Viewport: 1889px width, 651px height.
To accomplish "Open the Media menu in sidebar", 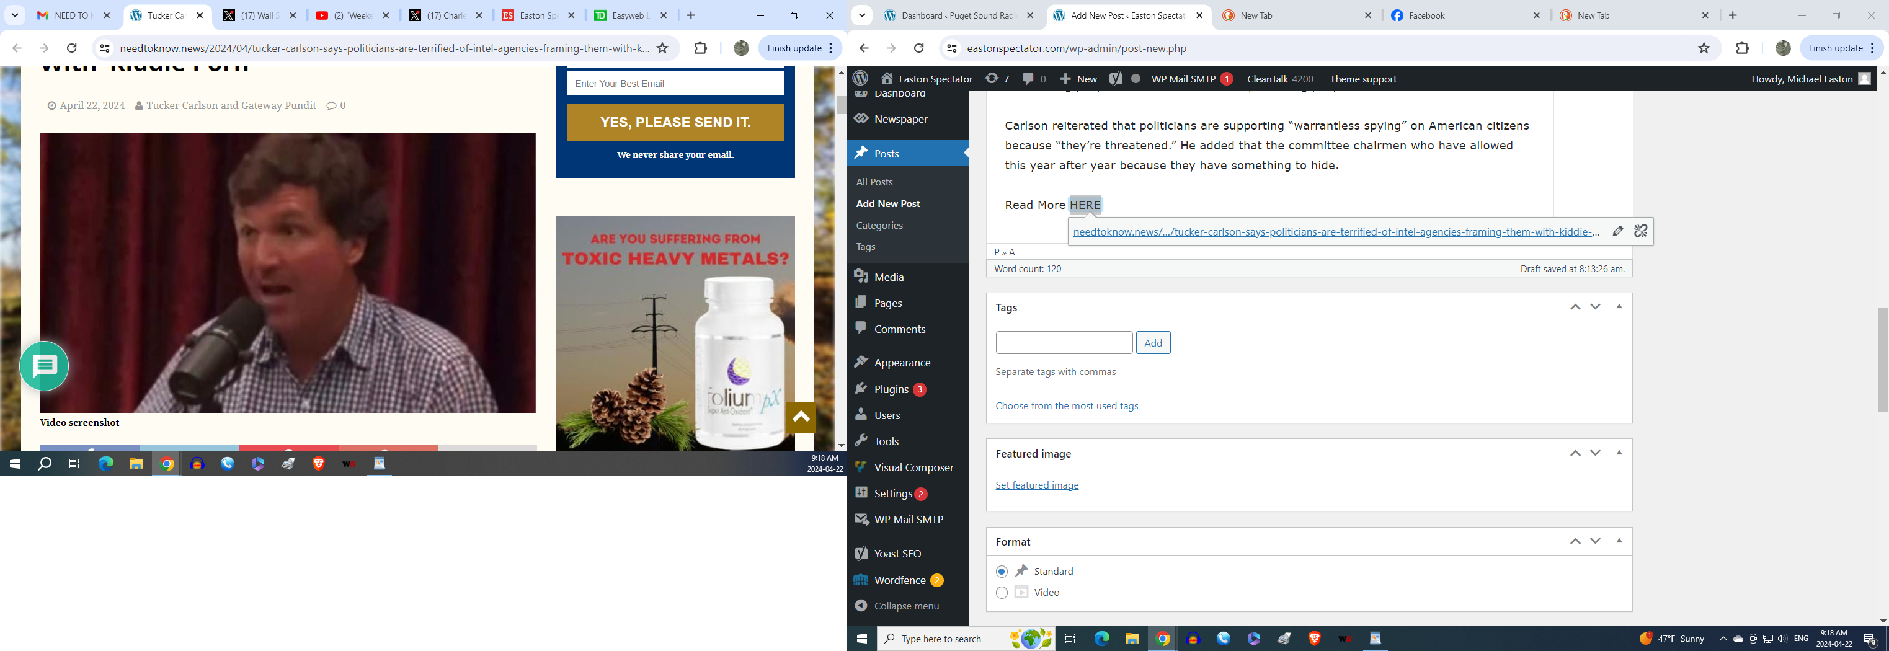I will pos(889,277).
